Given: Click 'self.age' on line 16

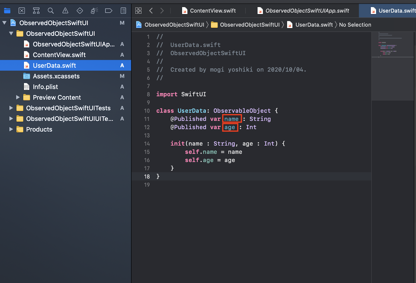Looking at the screenshot, I should click(199, 160).
